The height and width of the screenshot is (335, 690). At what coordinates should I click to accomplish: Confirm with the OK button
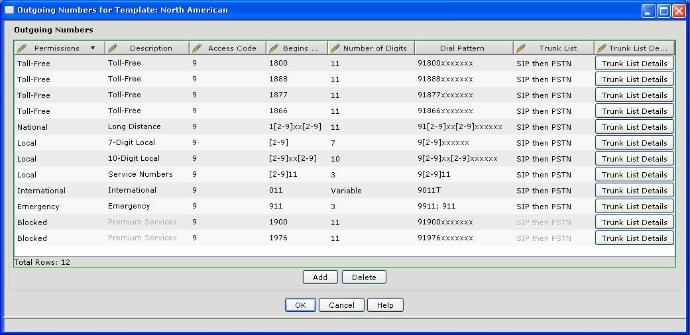(x=300, y=305)
